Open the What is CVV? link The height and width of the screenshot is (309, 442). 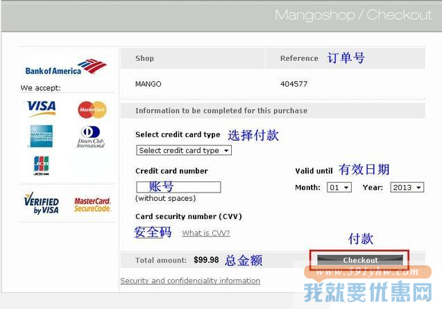point(206,233)
